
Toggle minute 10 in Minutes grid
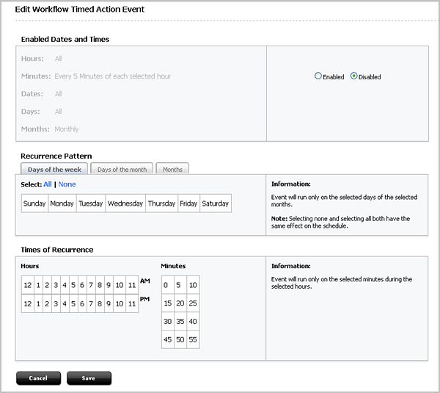pos(193,285)
